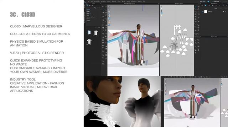Click 'INDUSTRY TOOL' text line
Viewport: 228px width, 128px height.
(23, 80)
